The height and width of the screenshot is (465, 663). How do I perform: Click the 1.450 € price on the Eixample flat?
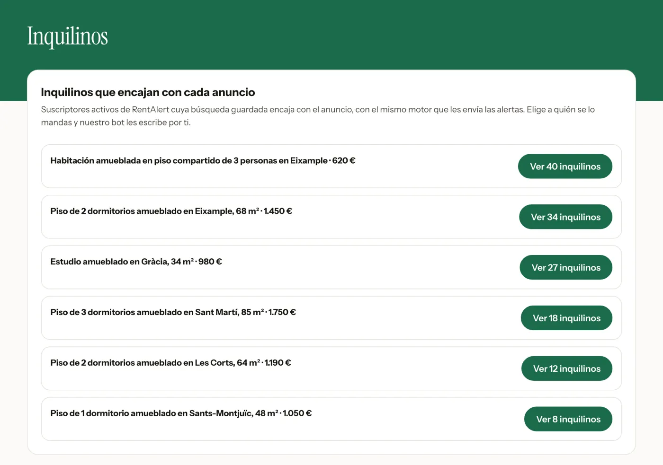278,211
